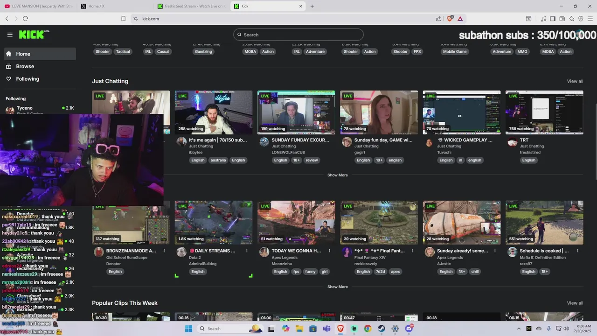Click the Kick search field
The width and height of the screenshot is (597, 336).
tap(298, 35)
